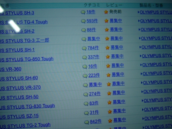Image resolution: width=172 pixels, height=129 pixels.
Task: Click 募集中 comment link in TG-3 row
Action: pos(94,39)
